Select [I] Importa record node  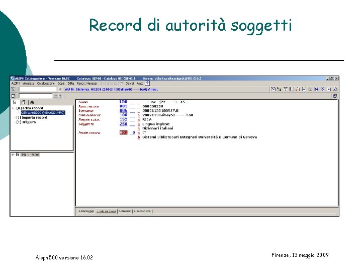pyautogui.click(x=32, y=117)
